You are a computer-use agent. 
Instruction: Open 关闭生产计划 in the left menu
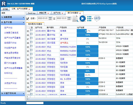(x=10, y=83)
